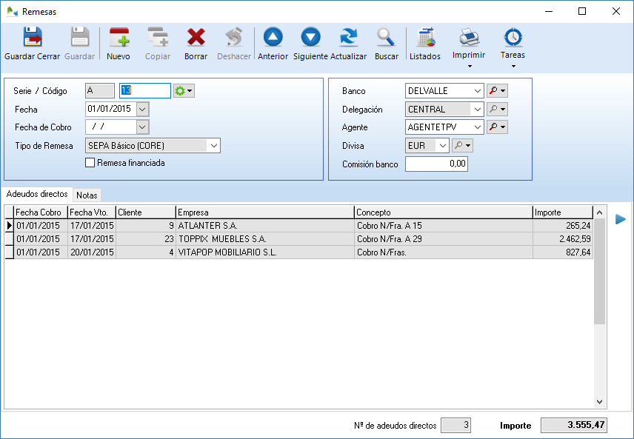Expand the Tipo de Remesa dropdown

click(213, 146)
